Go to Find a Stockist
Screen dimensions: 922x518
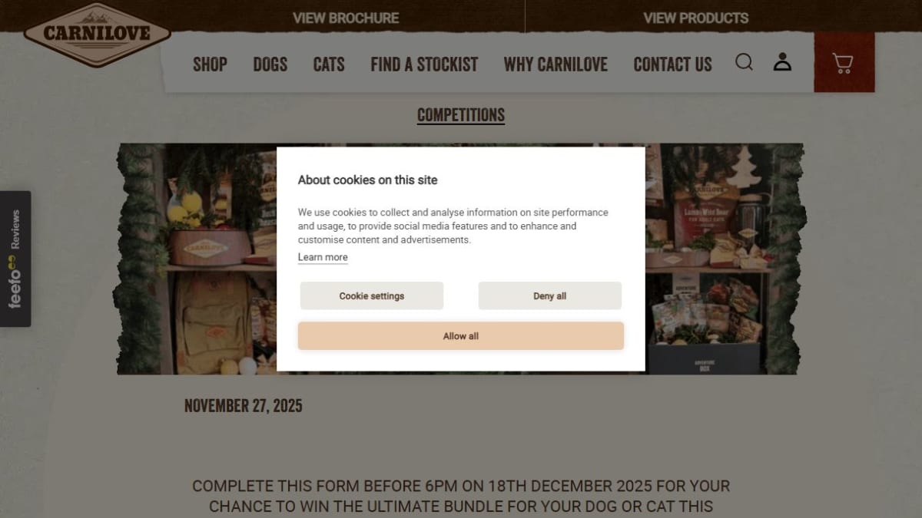[x=424, y=64]
